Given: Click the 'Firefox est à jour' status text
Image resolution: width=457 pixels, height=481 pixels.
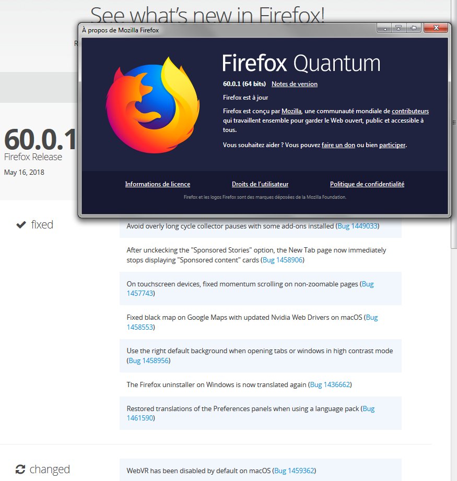Looking at the screenshot, I should [245, 98].
